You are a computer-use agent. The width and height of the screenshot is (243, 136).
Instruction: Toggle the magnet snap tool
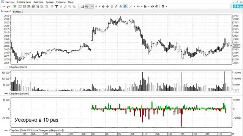(x=163, y=6)
